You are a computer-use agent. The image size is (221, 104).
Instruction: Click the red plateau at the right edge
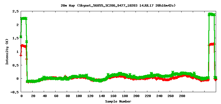coord(212,44)
